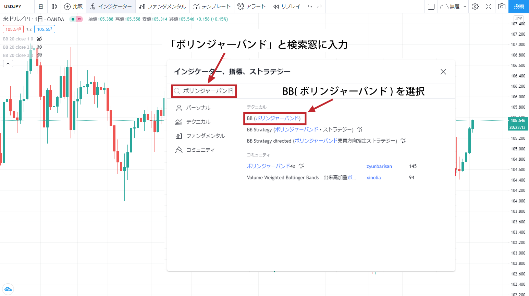This screenshot has width=529, height=296.
Task: Select BB Strategy directed result
Action: click(322, 141)
